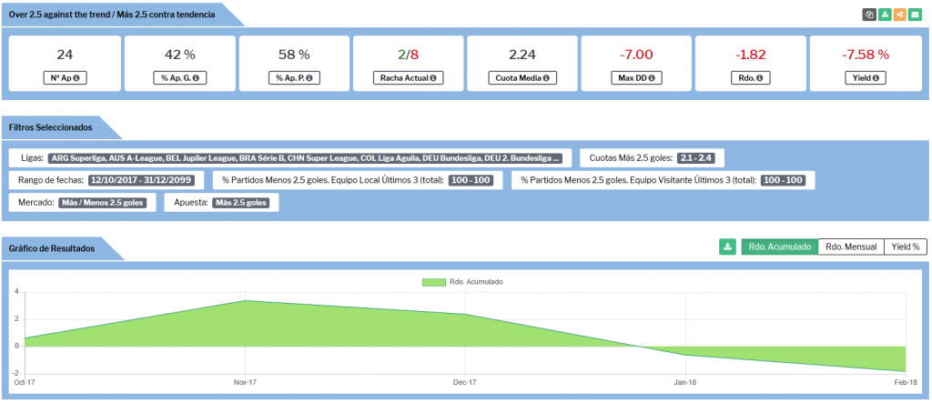
Task: Click the green email envelope icon
Action: pos(914,15)
